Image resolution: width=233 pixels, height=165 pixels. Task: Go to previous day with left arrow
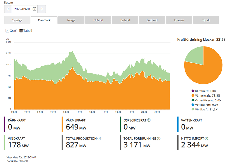[x=8, y=9]
